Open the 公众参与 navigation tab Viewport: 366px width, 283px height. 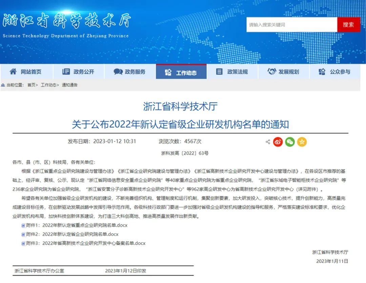coord(334,72)
